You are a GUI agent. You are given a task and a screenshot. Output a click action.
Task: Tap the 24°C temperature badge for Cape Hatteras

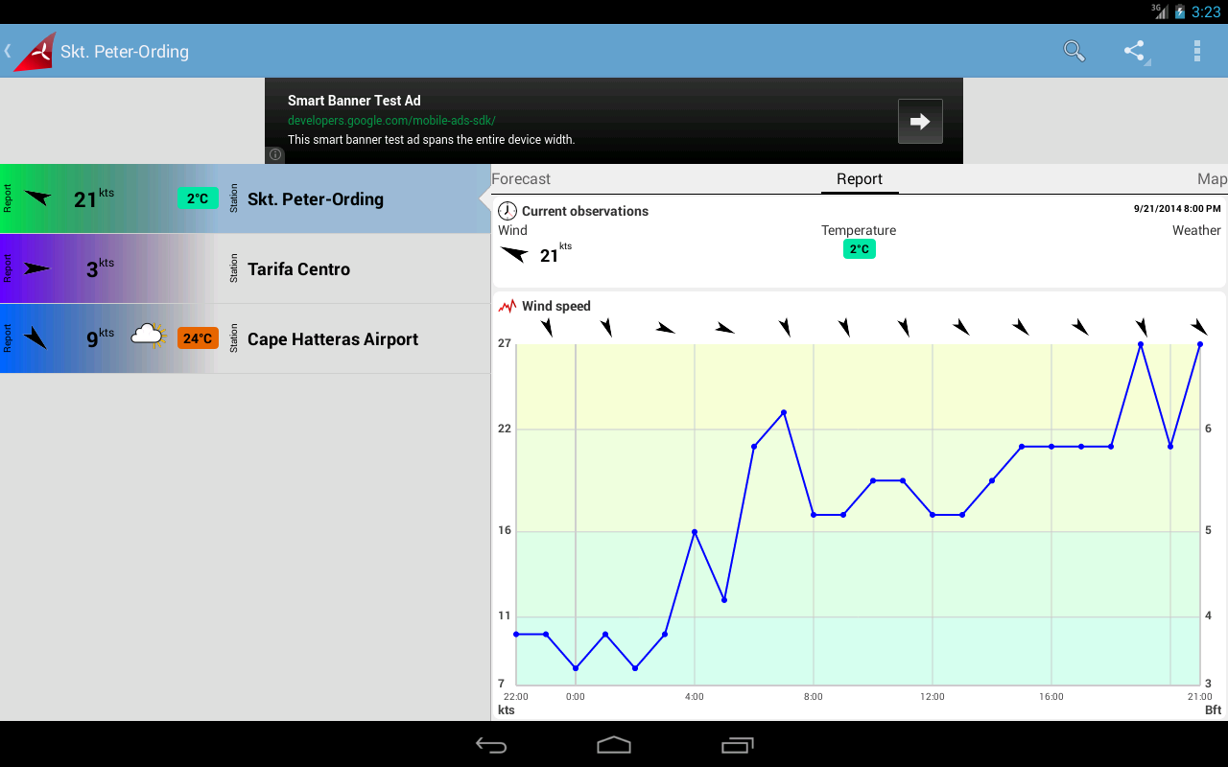(x=198, y=338)
